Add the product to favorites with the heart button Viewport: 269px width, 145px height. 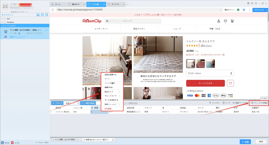tap(230, 83)
